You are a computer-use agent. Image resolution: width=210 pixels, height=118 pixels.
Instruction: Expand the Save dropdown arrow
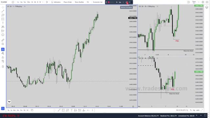[x=199, y=2]
